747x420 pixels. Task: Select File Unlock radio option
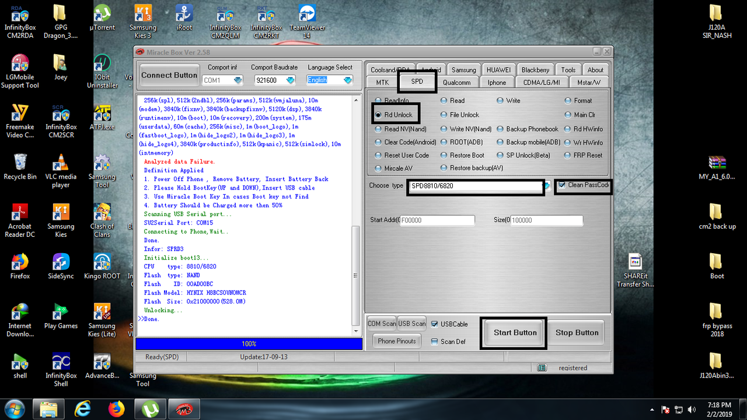(459, 115)
